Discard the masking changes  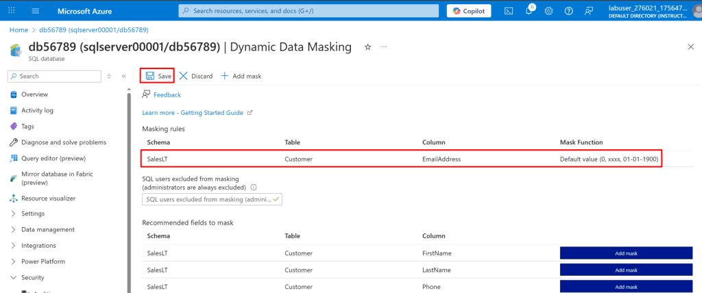(x=196, y=76)
